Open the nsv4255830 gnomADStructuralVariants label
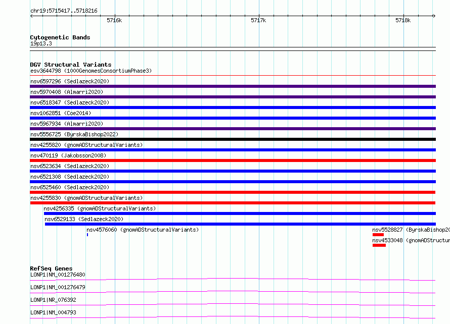This screenshot has height=324, width=450. (x=86, y=198)
